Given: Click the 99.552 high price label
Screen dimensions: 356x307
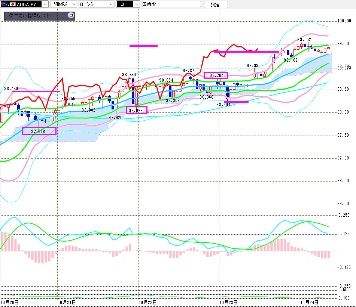Looking at the screenshot, I should [x=304, y=39].
